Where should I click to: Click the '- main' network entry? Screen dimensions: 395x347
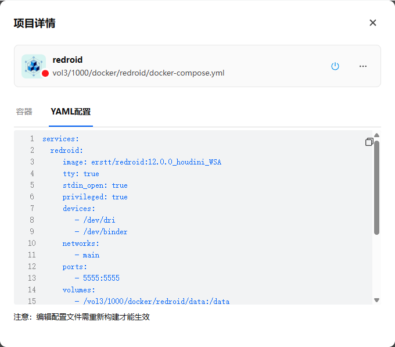point(87,255)
